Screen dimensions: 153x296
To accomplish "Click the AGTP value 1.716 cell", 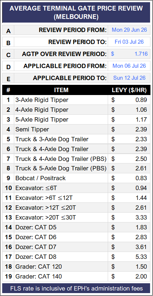I will (129, 54).
